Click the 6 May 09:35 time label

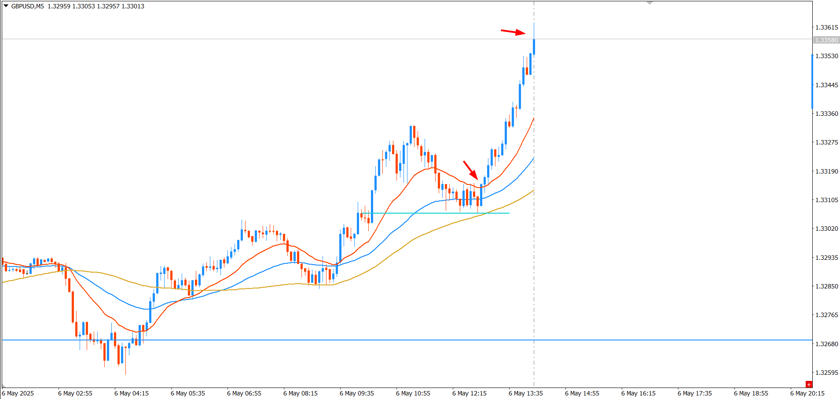click(x=357, y=393)
